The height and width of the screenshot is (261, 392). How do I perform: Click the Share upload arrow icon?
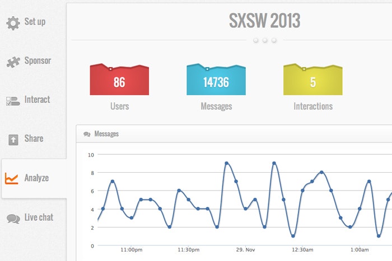point(13,140)
